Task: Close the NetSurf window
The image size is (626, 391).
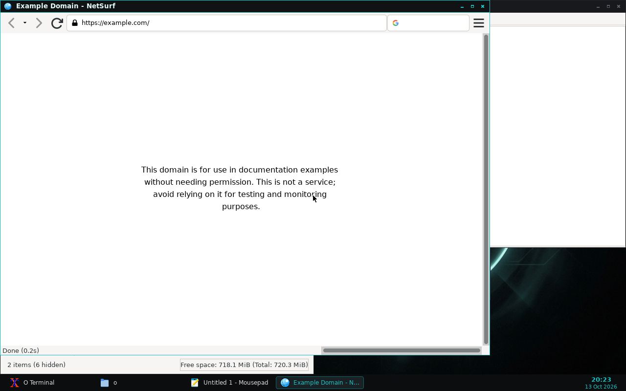Action: 483,6
